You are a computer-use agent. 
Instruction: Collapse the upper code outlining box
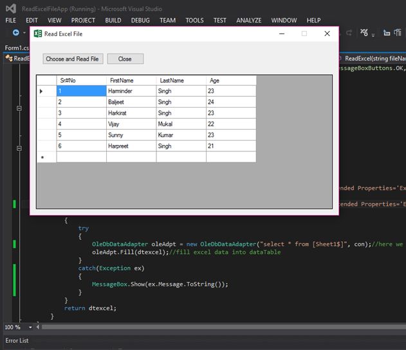19,109
